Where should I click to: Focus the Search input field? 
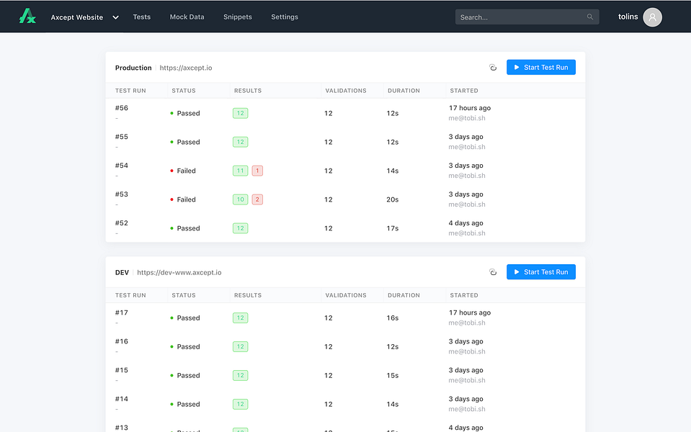527,17
